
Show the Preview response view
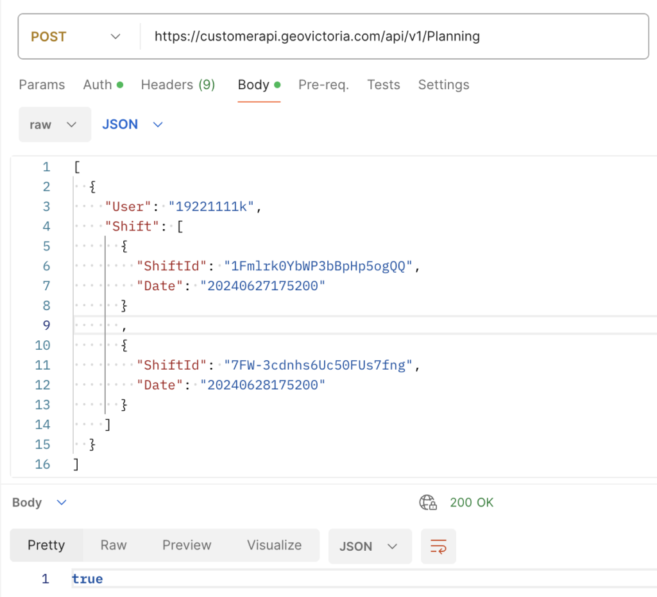pos(187,545)
